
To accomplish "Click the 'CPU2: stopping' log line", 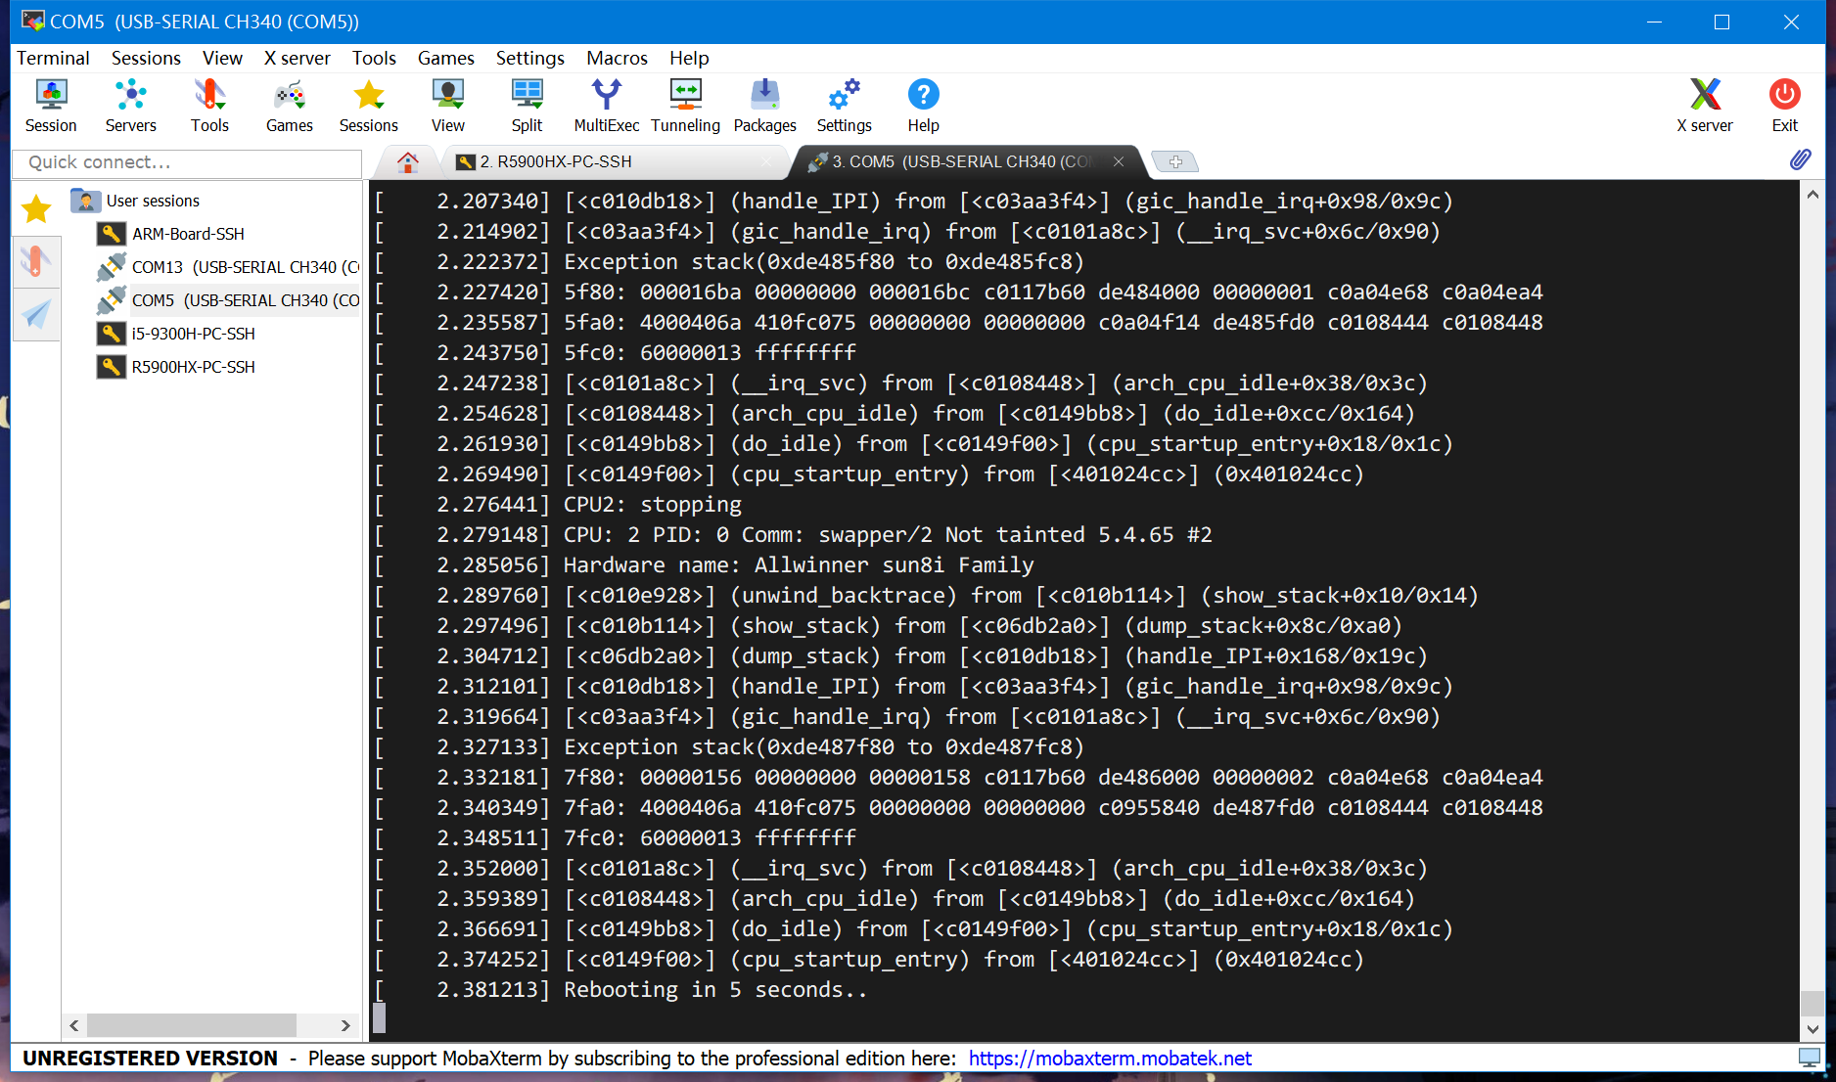I will [653, 504].
